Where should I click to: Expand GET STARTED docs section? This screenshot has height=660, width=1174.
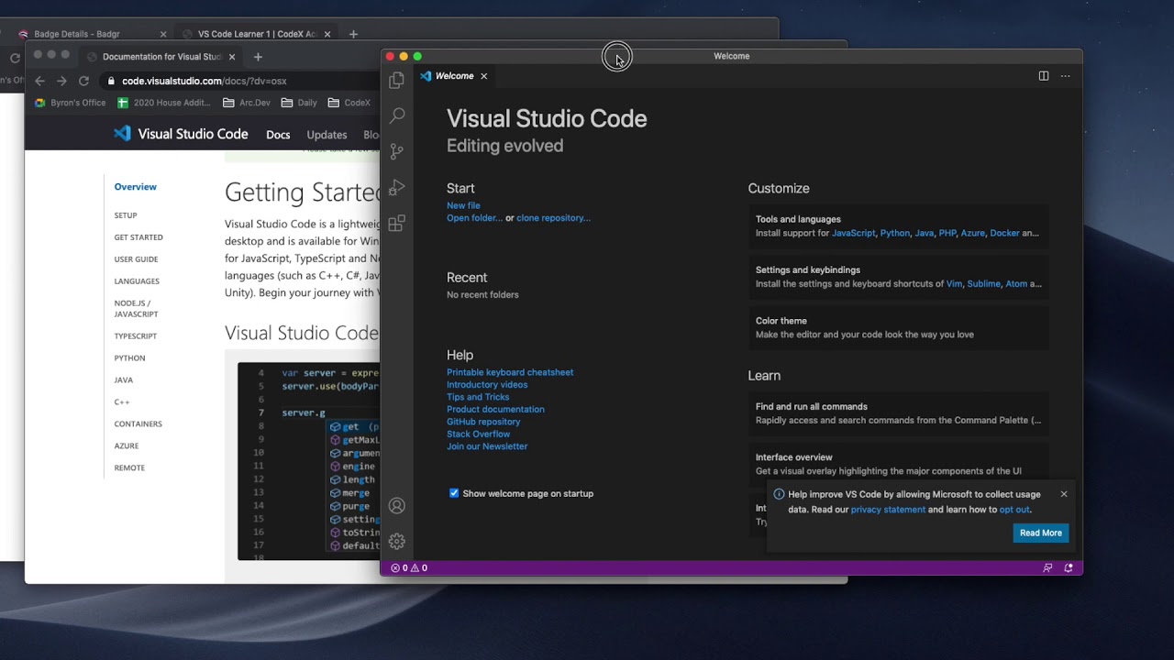point(138,237)
